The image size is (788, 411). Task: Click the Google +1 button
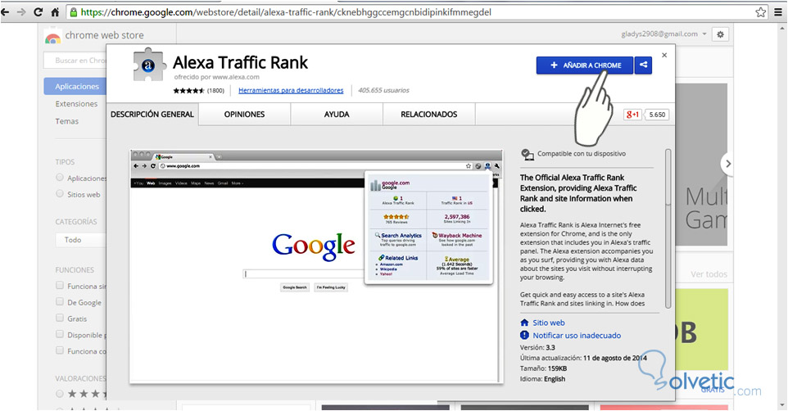[632, 115]
